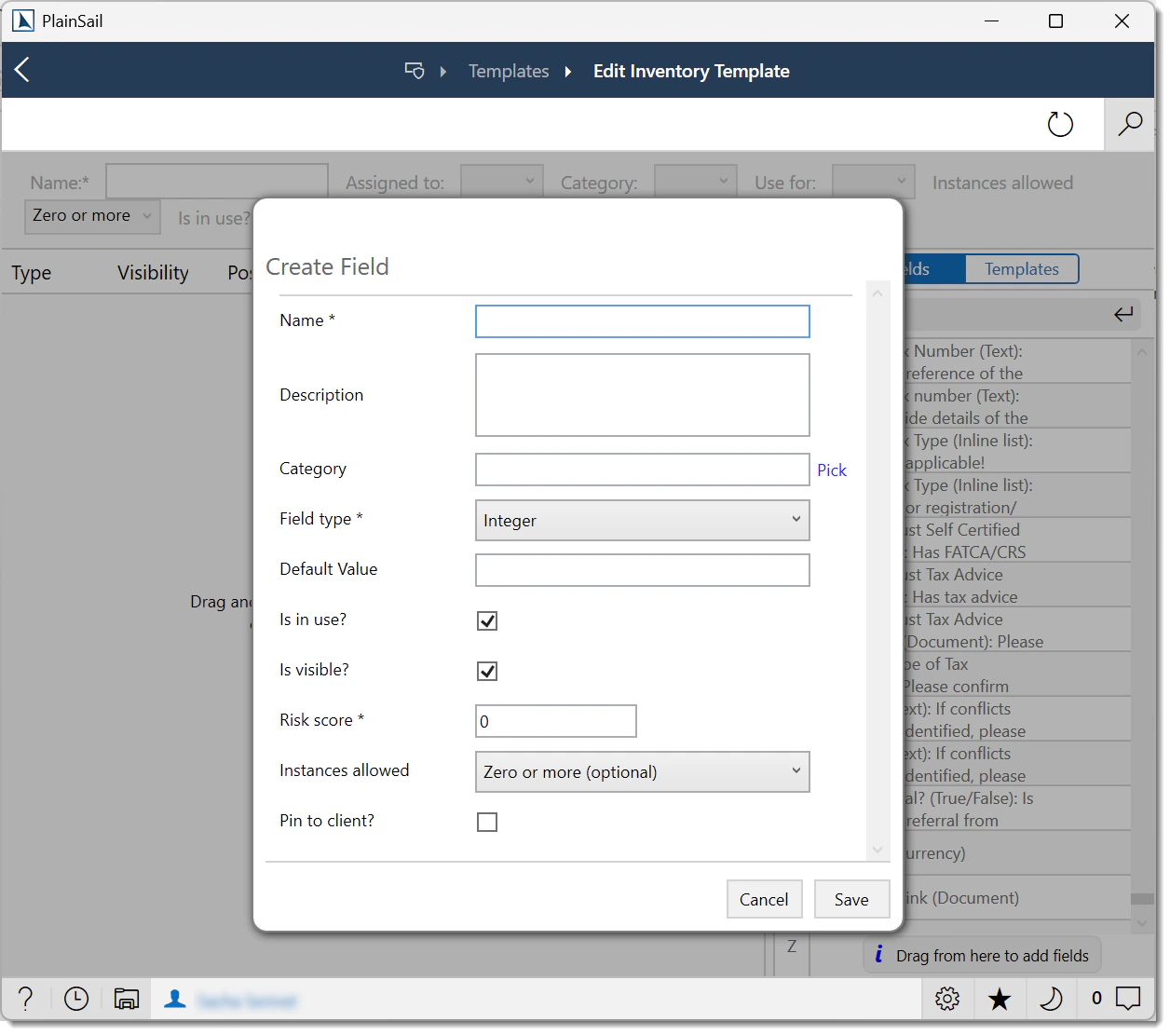
Task: Click the info icon beside drag hint
Action: click(878, 955)
